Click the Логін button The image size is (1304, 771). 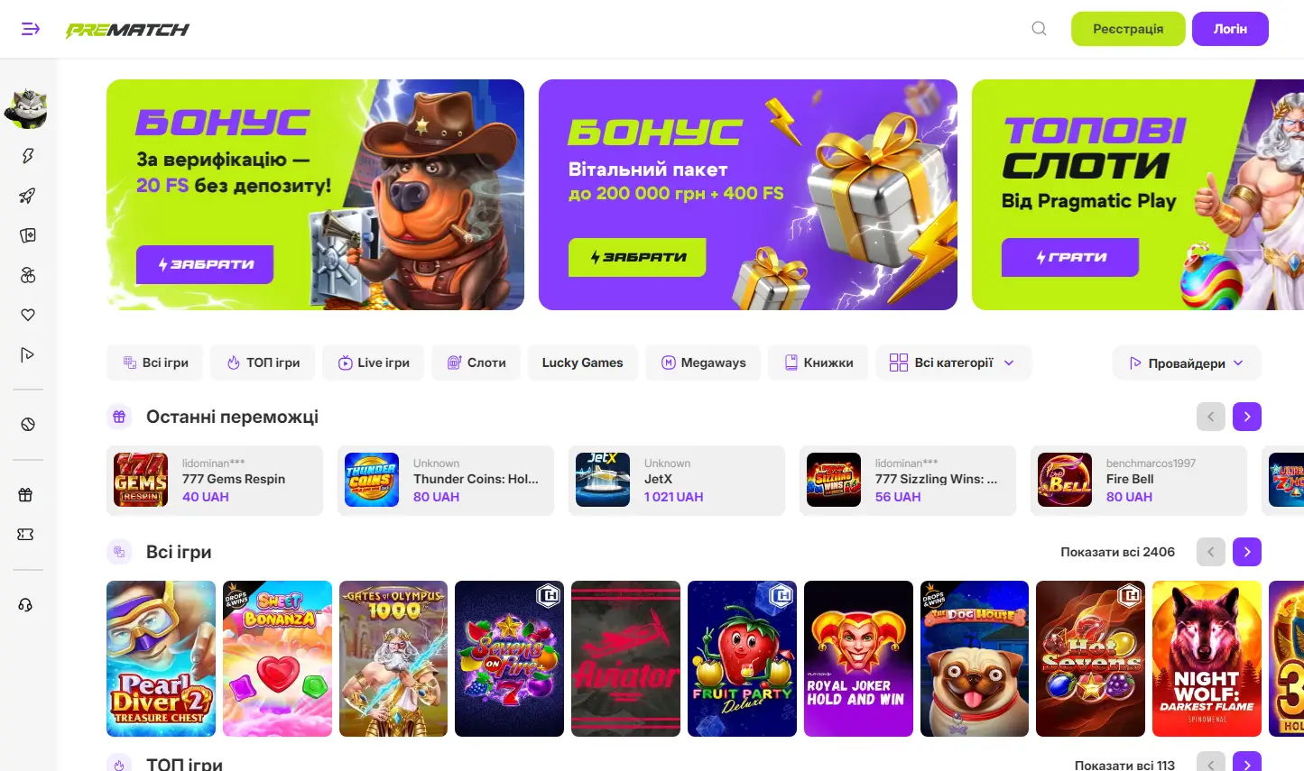pos(1230,29)
